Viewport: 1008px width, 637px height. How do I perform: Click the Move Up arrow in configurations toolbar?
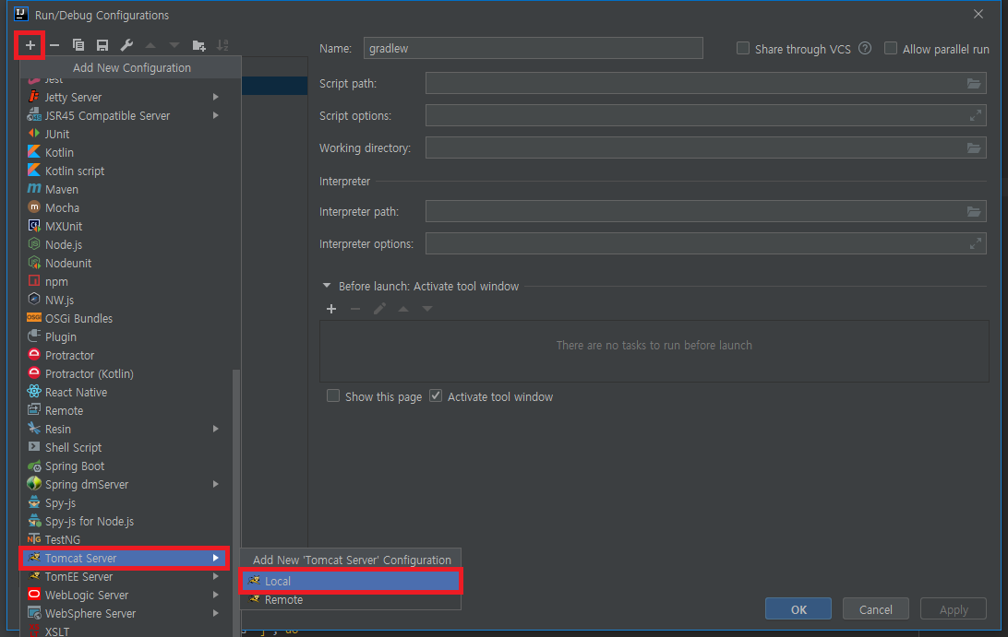[150, 45]
